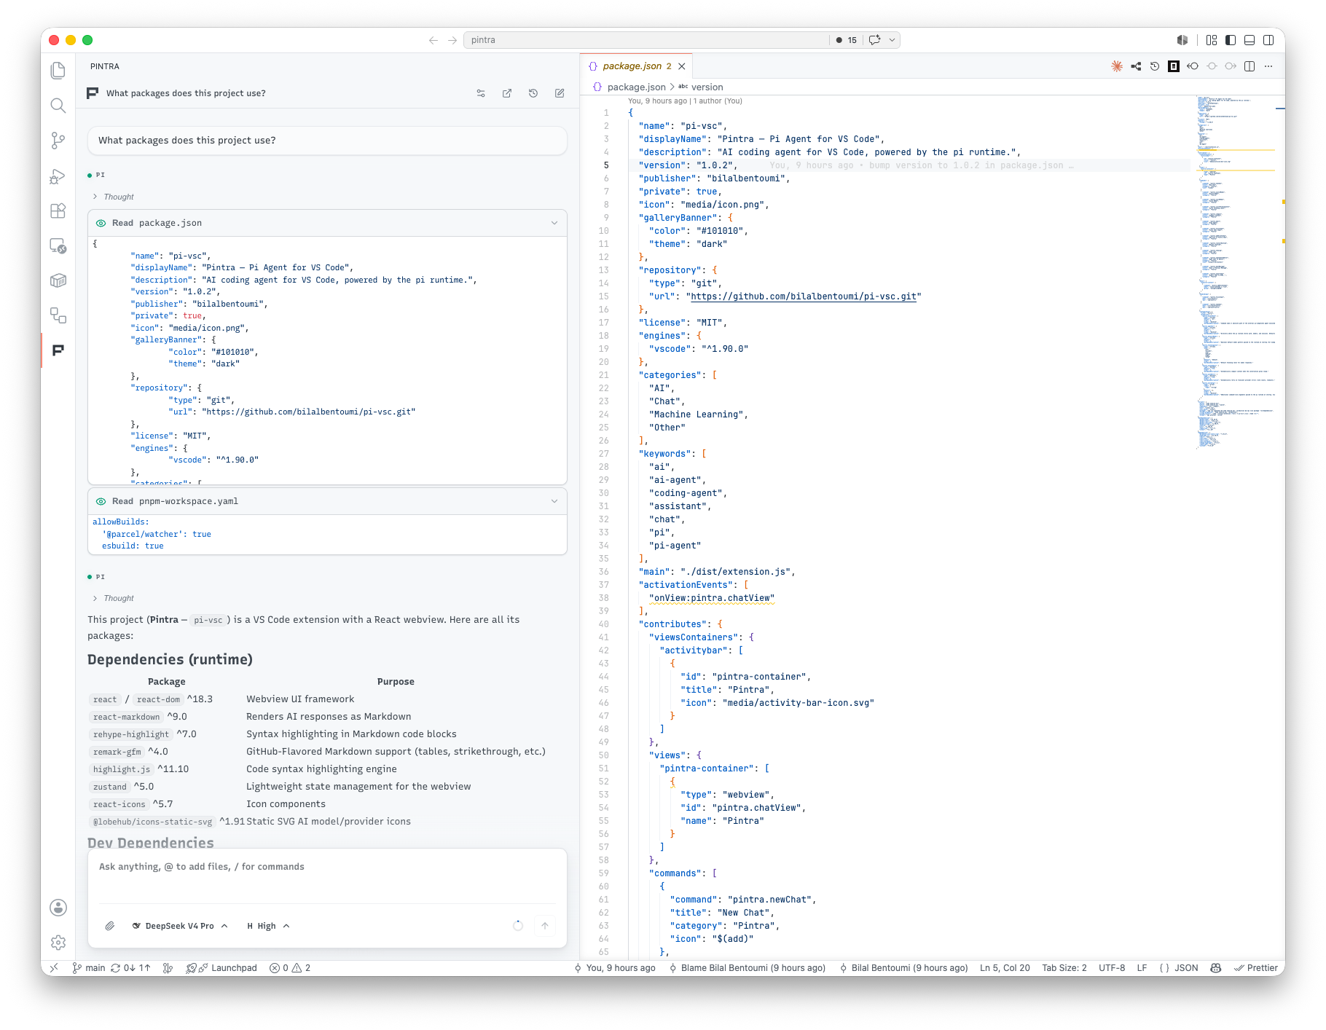1326x1030 pixels.
Task: Open errors and warnings count in status bar
Action: click(290, 968)
